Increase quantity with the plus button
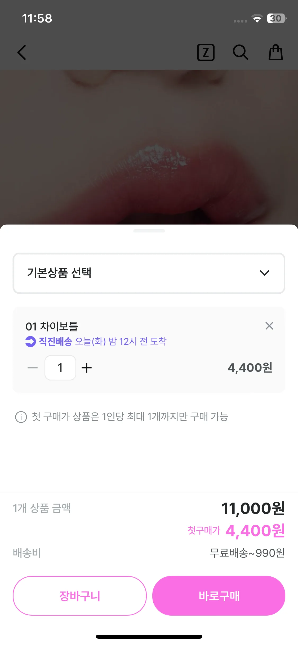This screenshot has height=645, width=298. point(87,368)
